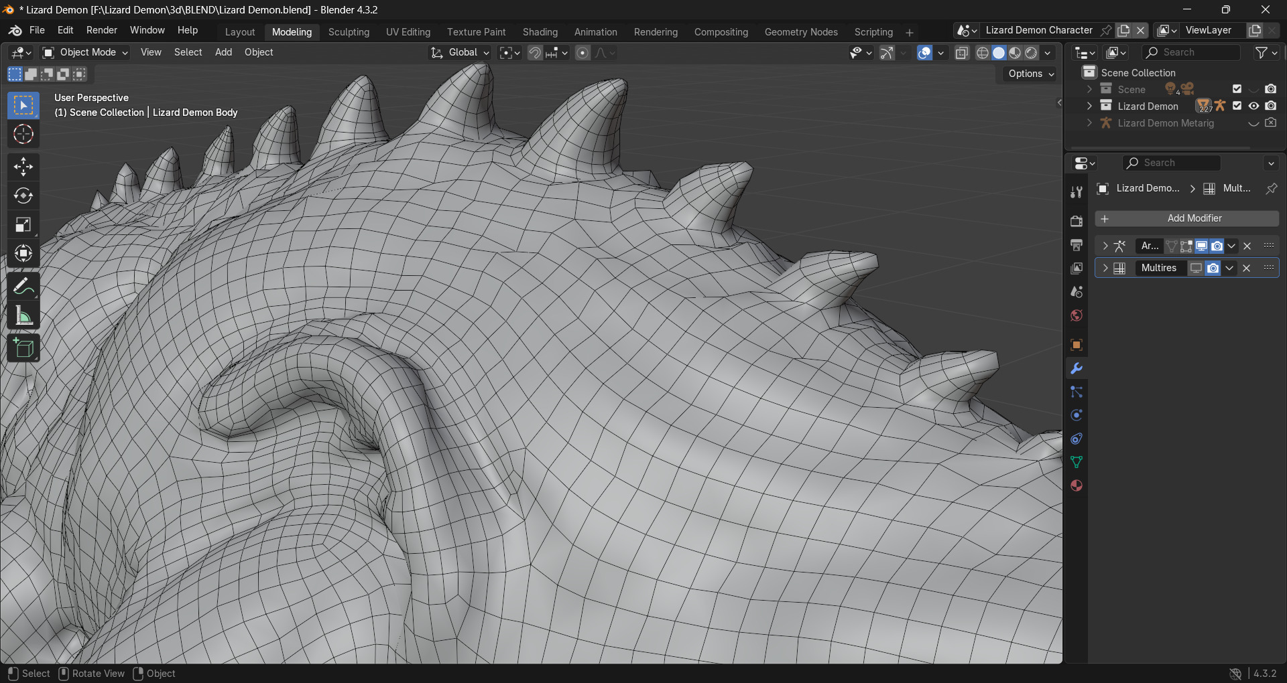Open the Modifiers properties tab

pyautogui.click(x=1077, y=368)
